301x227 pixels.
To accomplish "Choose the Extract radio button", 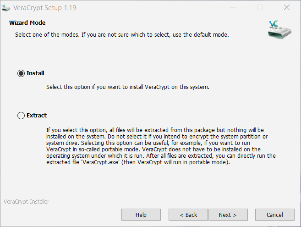I will [21, 116].
